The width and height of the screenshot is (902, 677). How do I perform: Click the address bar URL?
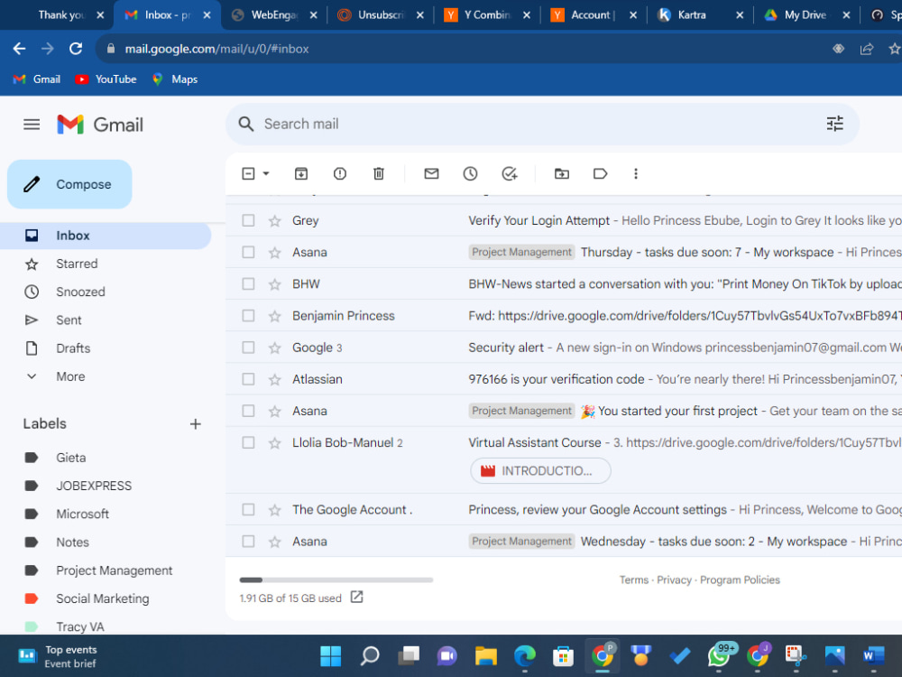[x=216, y=49]
